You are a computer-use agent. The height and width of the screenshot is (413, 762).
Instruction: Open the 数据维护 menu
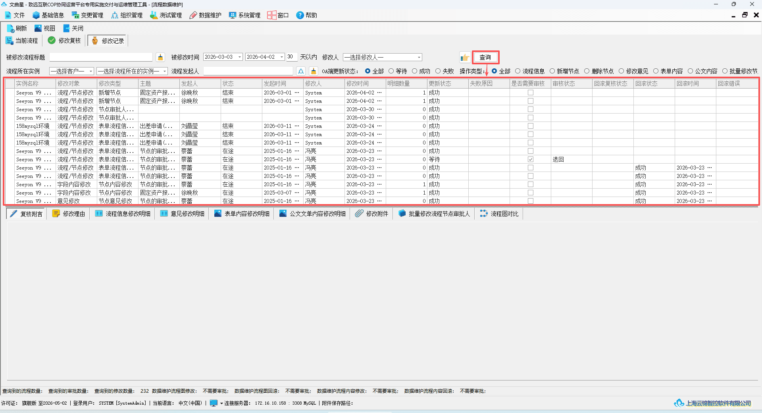(x=205, y=15)
